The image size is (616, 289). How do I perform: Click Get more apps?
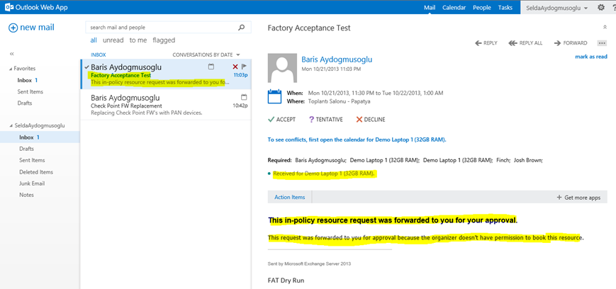pos(578,198)
